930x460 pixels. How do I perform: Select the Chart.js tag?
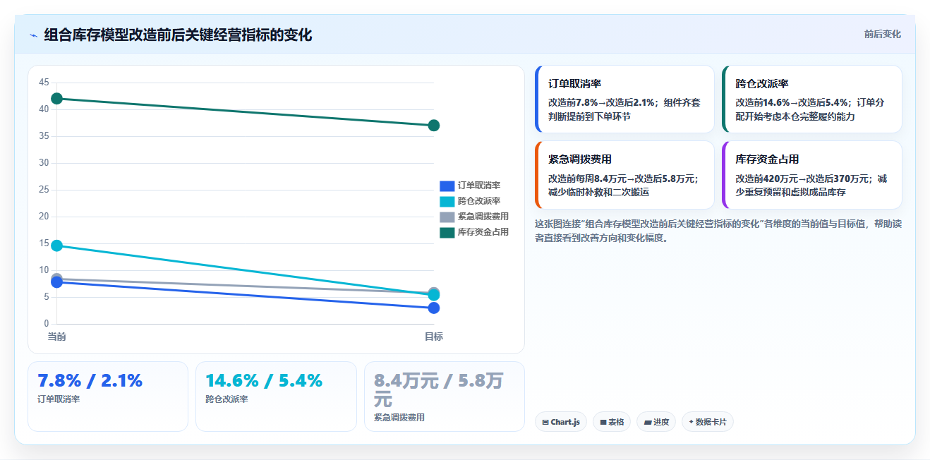[x=561, y=422]
